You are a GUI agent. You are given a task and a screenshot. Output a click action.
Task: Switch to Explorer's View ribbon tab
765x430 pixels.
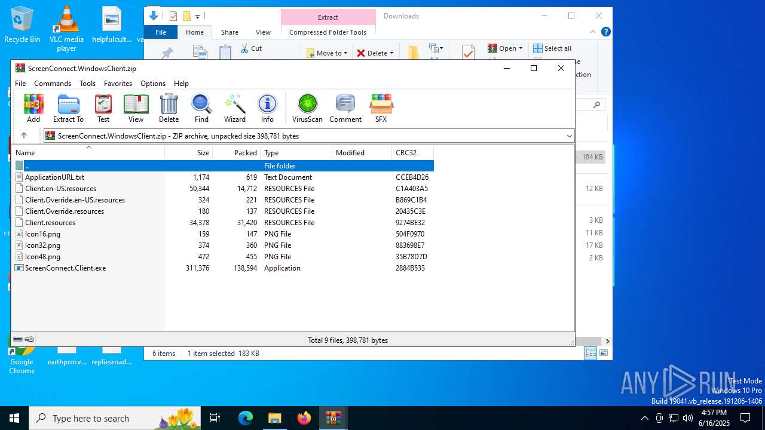pyautogui.click(x=263, y=32)
